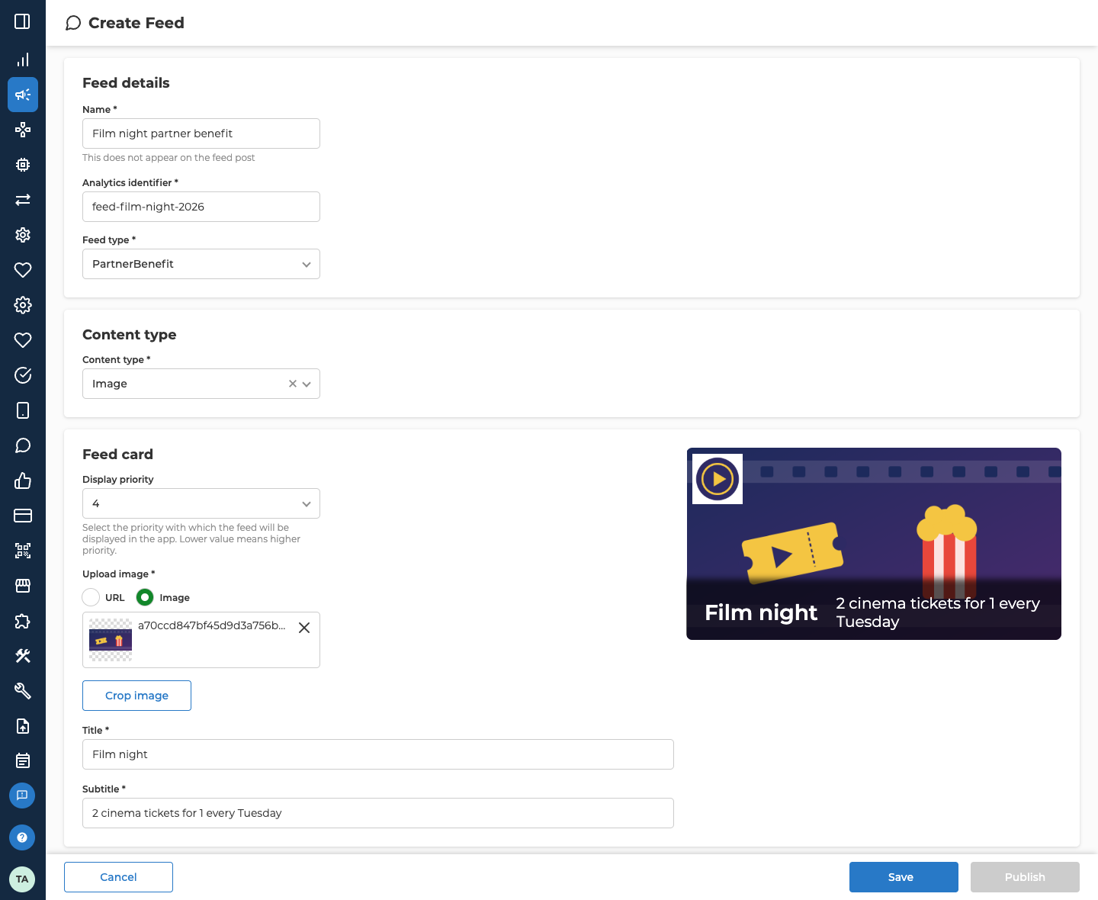Open the file upload document icon
This screenshot has height=900, width=1098.
pyautogui.click(x=23, y=726)
